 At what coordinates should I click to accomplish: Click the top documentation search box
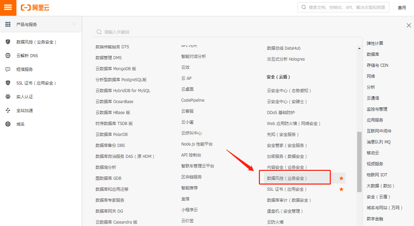(x=343, y=7)
